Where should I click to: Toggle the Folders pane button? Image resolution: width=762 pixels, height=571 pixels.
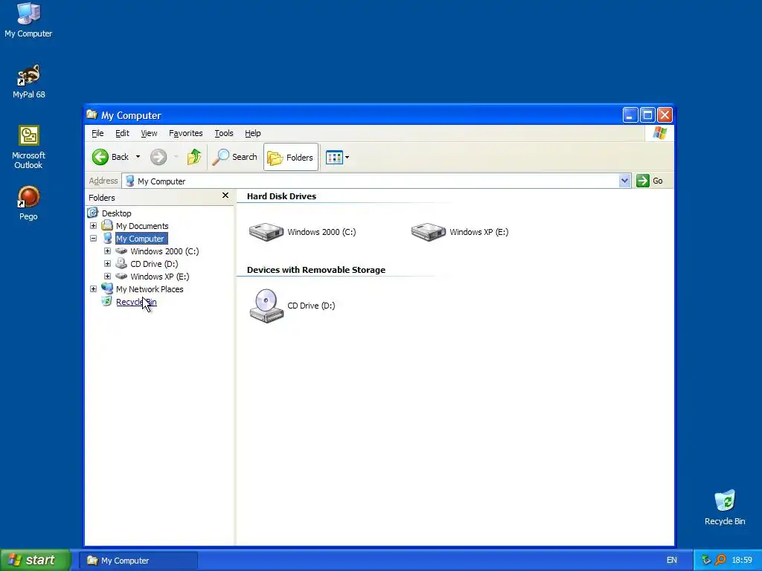click(291, 157)
